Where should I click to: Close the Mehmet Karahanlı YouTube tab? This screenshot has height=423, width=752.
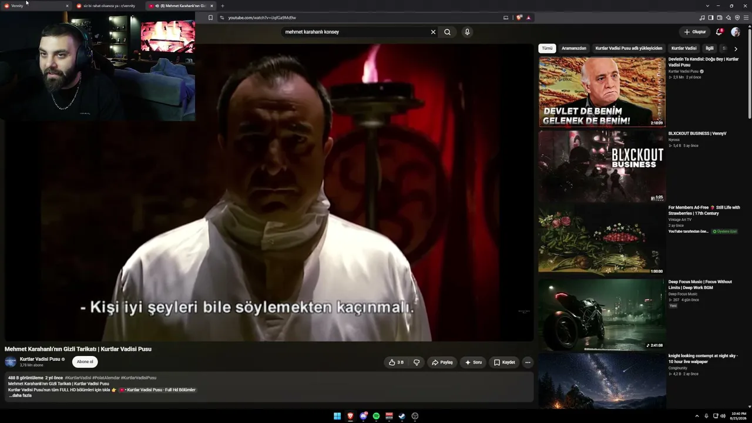pyautogui.click(x=211, y=6)
